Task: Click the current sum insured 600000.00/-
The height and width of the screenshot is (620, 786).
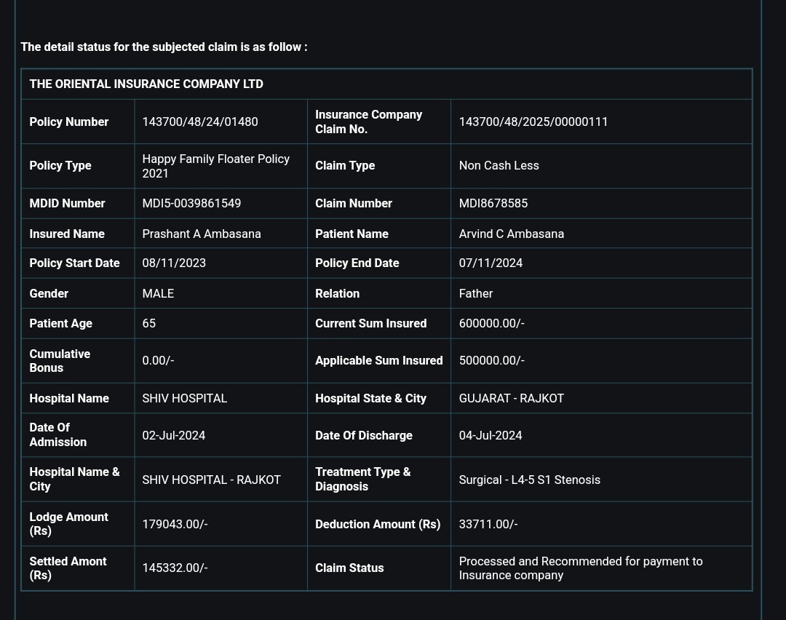Action: (x=492, y=323)
